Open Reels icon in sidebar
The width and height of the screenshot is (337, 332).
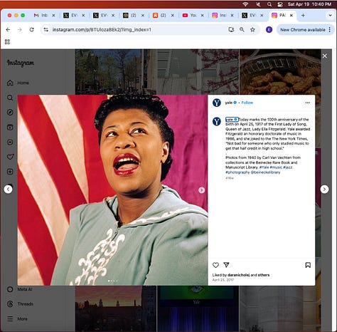10,128
